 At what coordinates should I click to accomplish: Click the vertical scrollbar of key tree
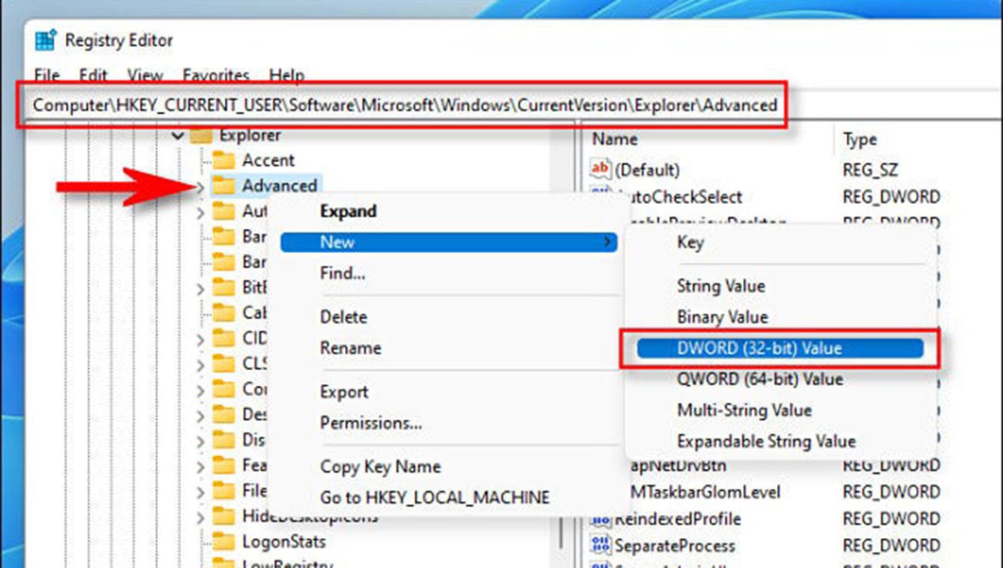click(561, 532)
